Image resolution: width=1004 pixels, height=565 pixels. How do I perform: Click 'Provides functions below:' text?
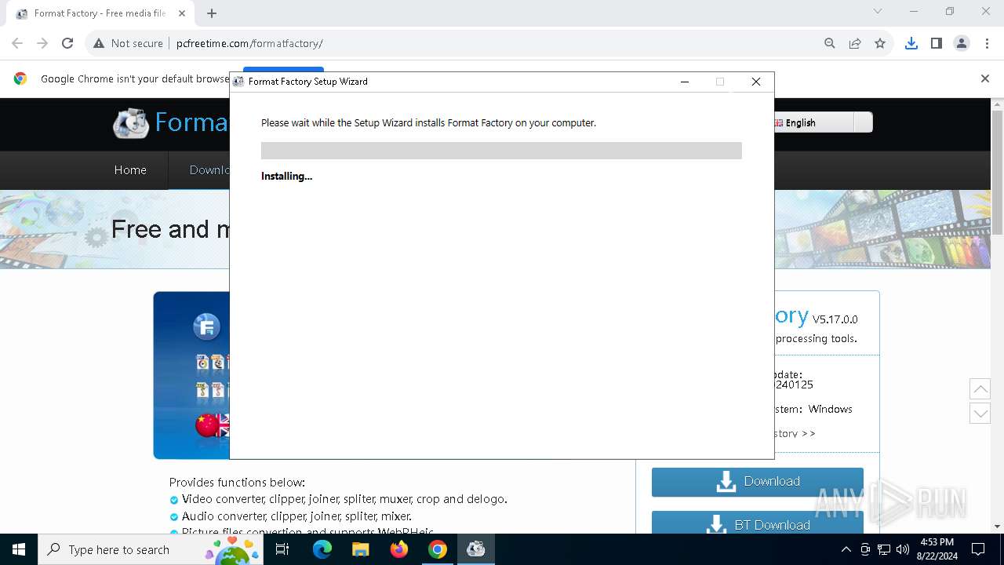click(237, 482)
